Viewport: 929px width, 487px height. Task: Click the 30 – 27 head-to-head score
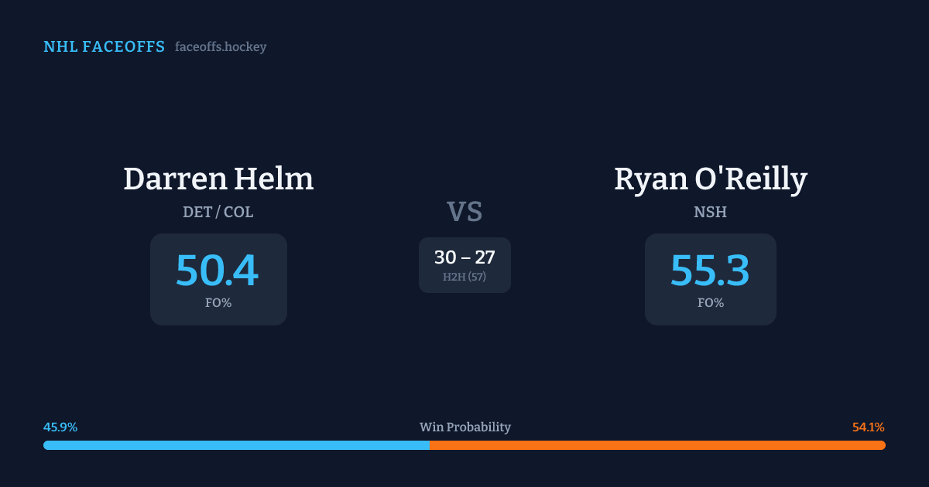(464, 257)
